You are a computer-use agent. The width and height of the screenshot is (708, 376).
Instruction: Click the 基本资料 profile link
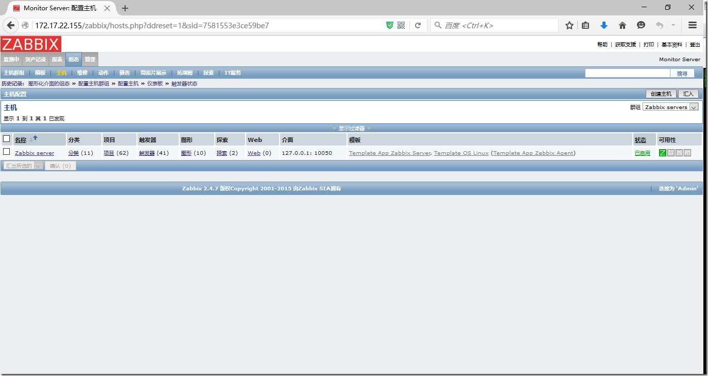pyautogui.click(x=672, y=45)
